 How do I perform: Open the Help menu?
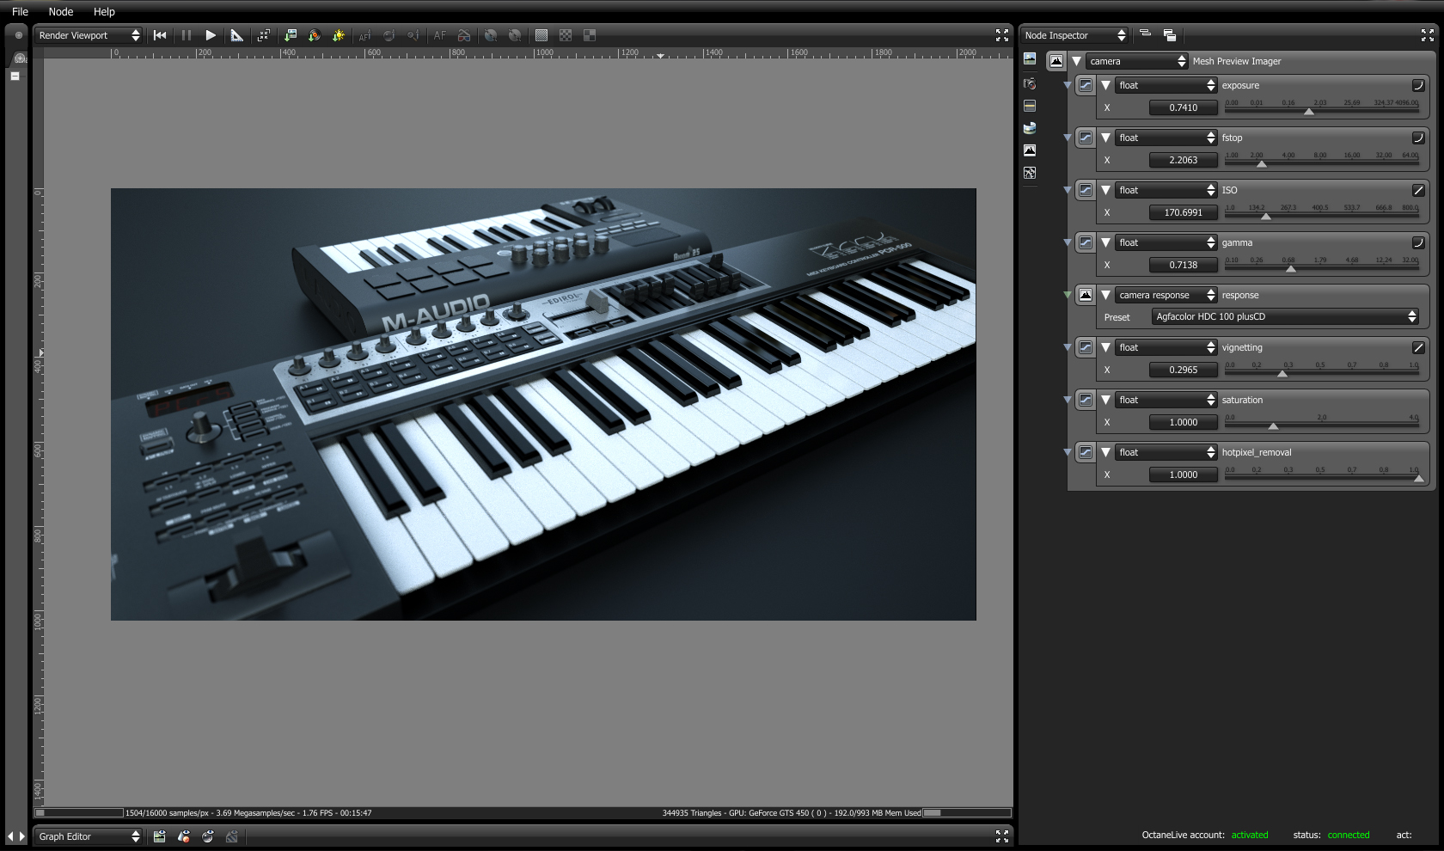pos(104,12)
